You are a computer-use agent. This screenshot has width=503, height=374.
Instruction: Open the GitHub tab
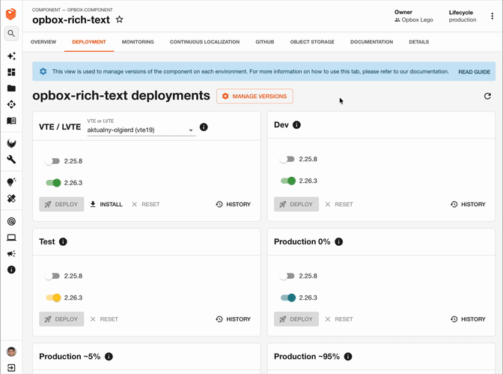pyautogui.click(x=265, y=42)
